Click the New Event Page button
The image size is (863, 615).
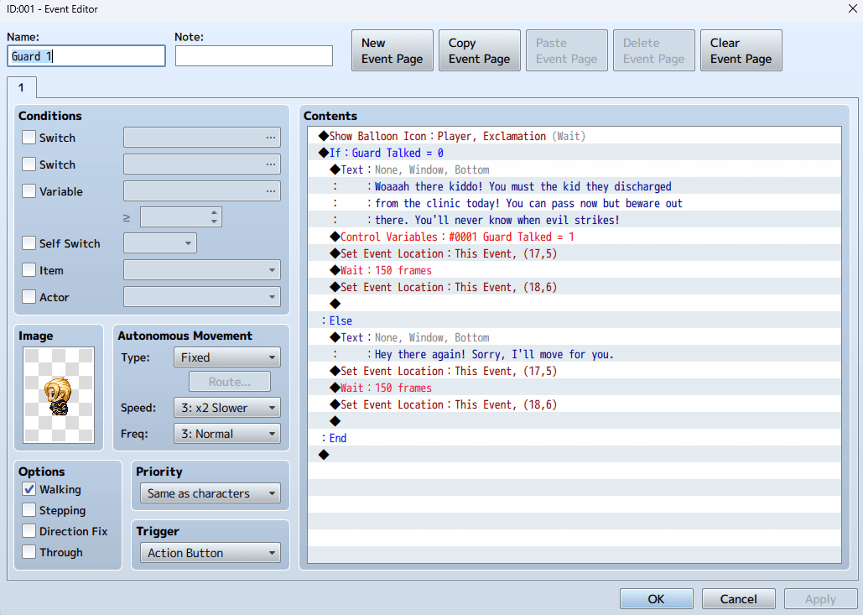pyautogui.click(x=392, y=51)
